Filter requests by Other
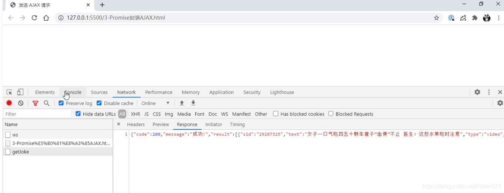 click(261, 114)
